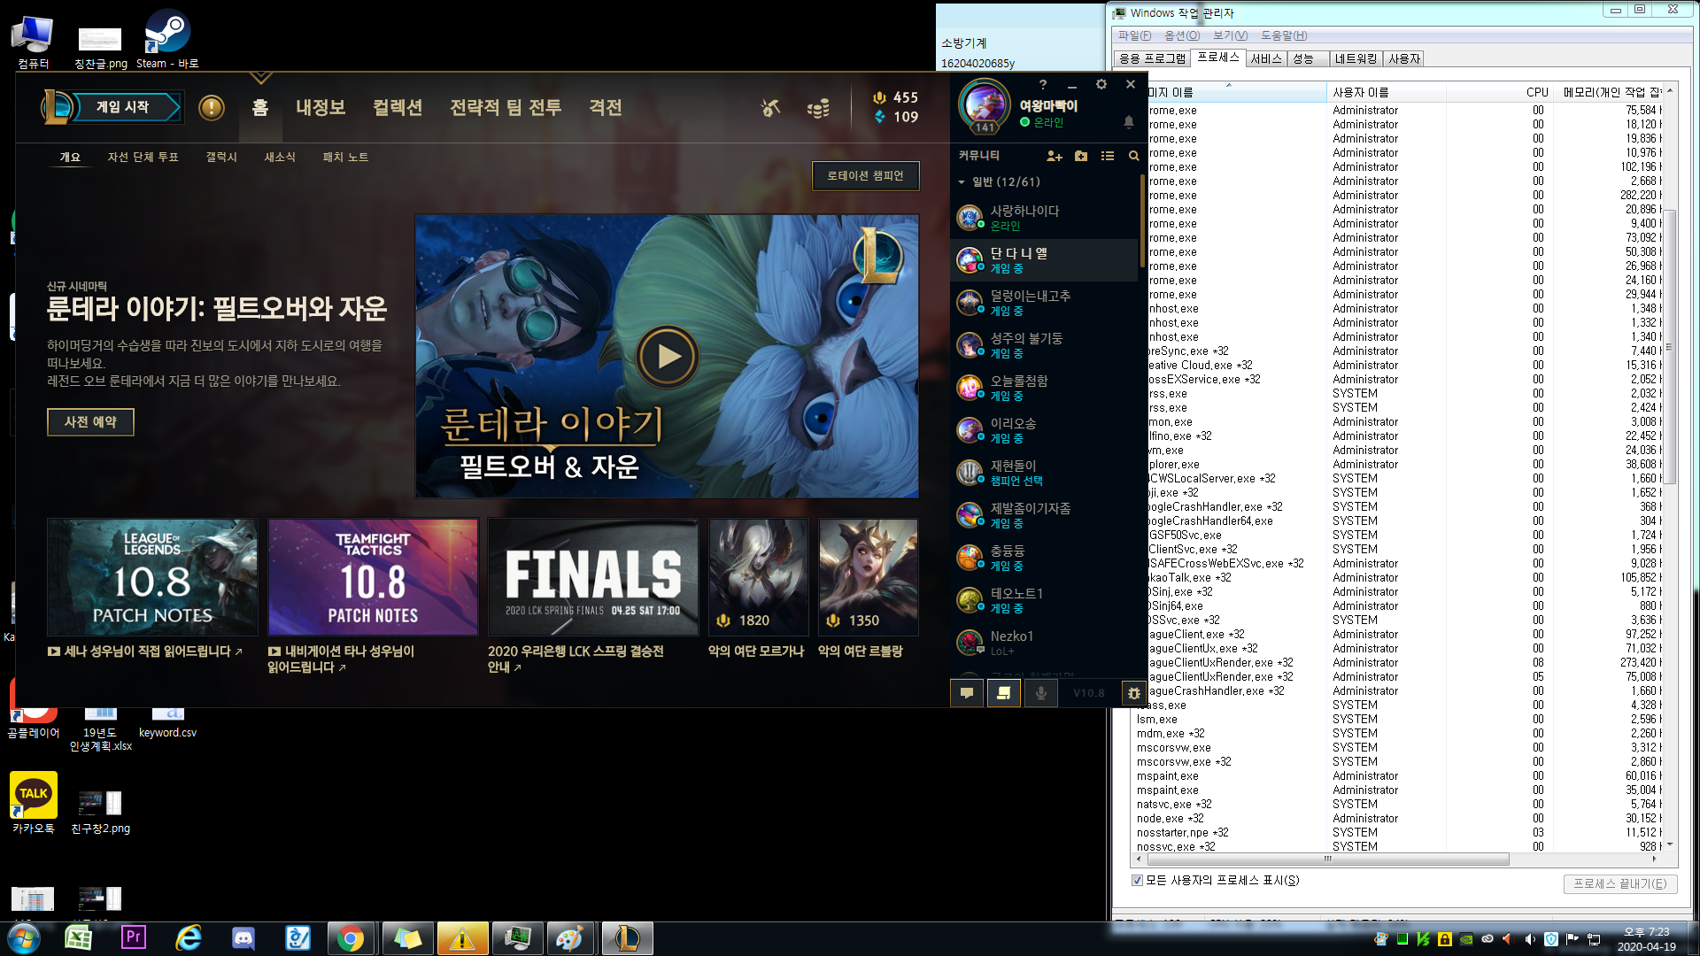1700x956 pixels.
Task: Select the 패치 노트 sub-tab
Action: 345,158
